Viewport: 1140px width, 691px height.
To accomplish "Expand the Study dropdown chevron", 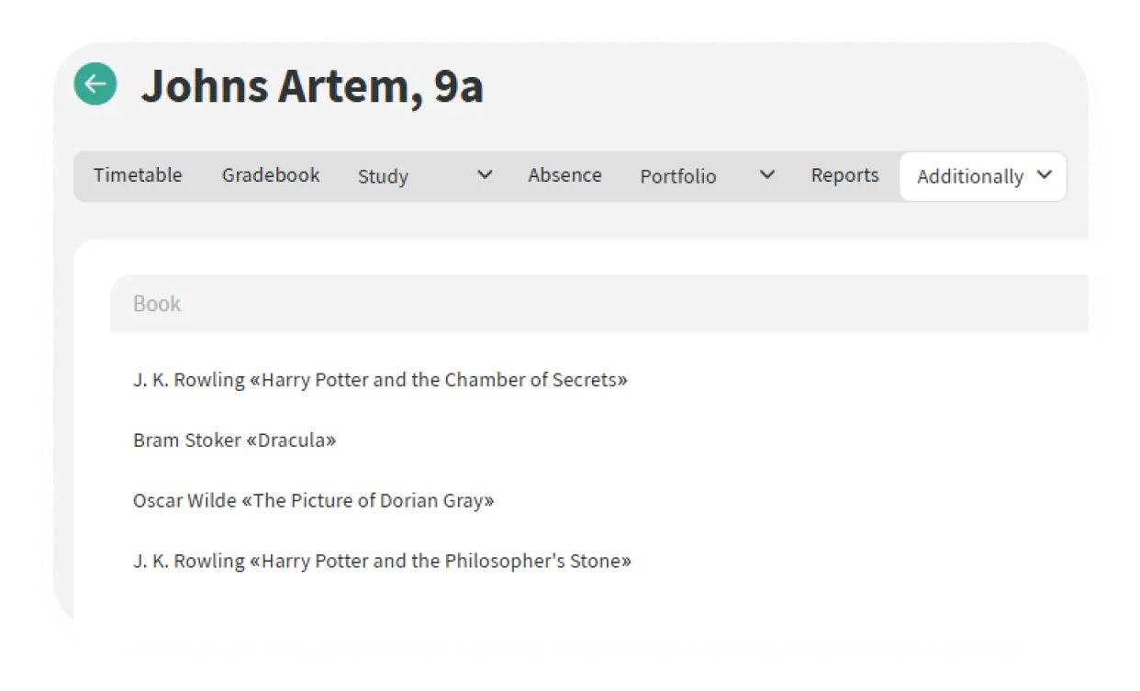I will click(x=486, y=175).
